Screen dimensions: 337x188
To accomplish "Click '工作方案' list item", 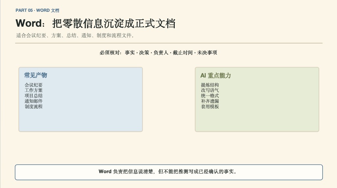I will point(34,90).
